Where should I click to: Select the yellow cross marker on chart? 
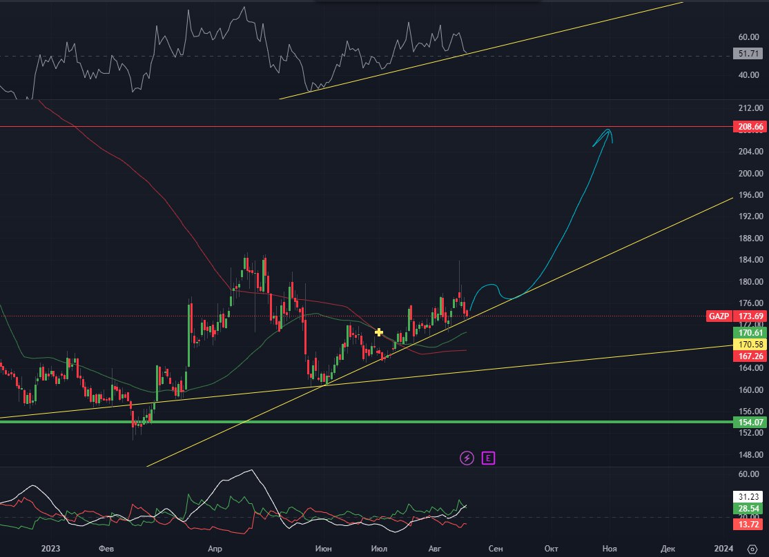pos(379,332)
